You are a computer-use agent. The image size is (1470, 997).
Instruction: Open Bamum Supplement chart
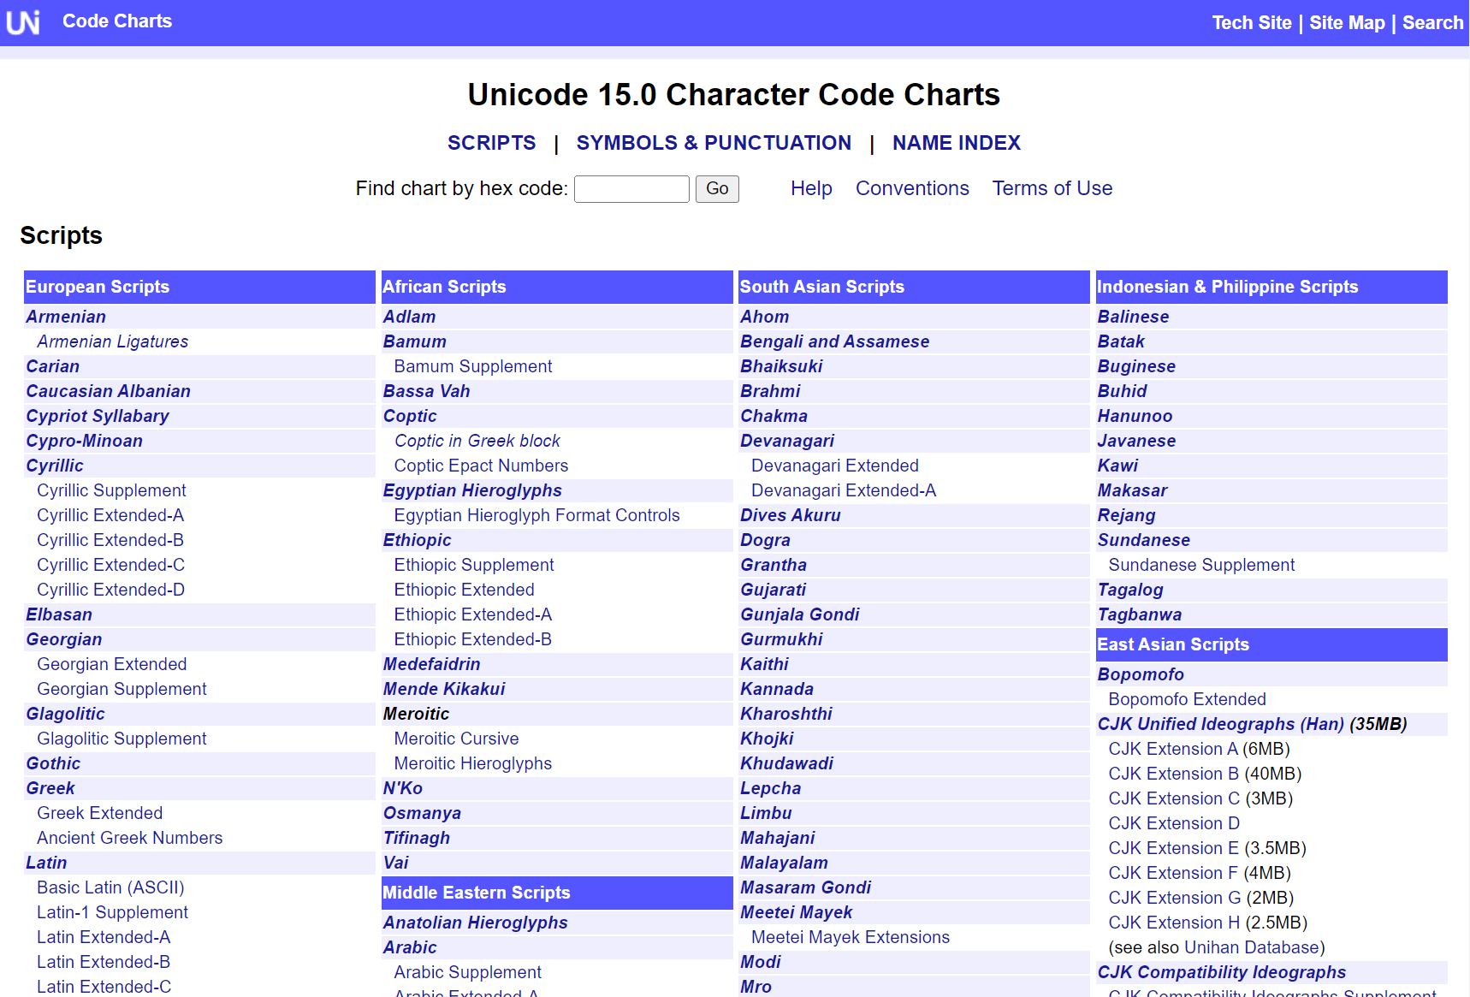click(472, 366)
